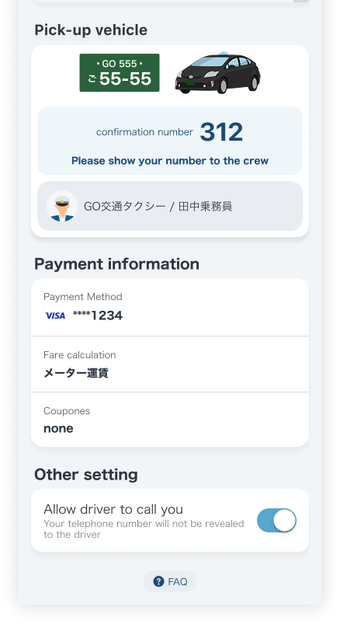This screenshot has height=624, width=340.
Task: Click the green GO 555 license plate
Action: pyautogui.click(x=120, y=73)
